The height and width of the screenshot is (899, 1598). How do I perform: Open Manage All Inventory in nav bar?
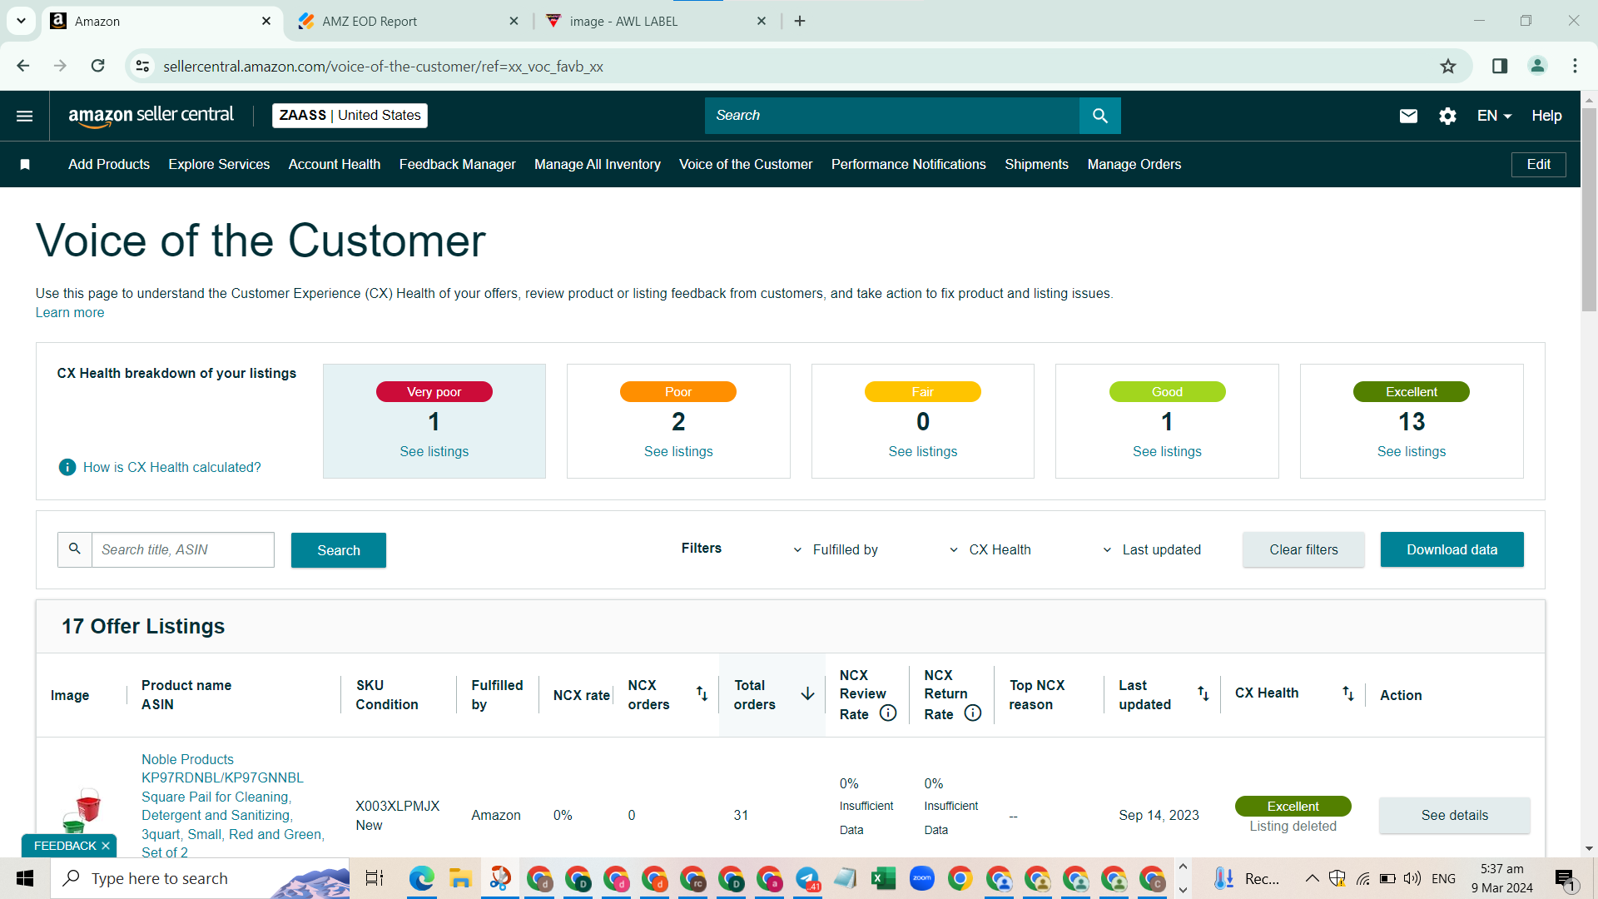[598, 165]
